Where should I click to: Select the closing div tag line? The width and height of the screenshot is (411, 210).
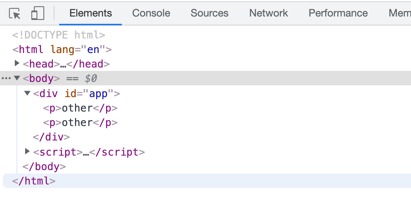51,137
